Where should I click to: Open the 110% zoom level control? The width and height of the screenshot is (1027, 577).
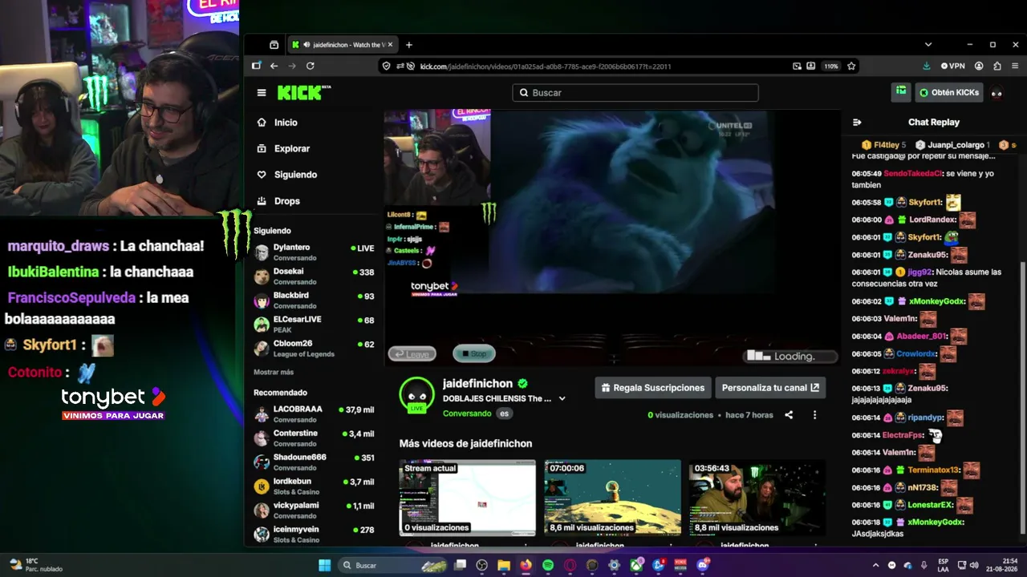[x=830, y=67]
